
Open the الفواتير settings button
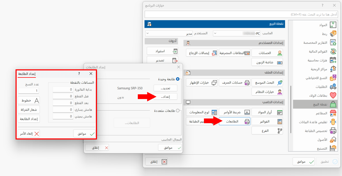point(267,121)
